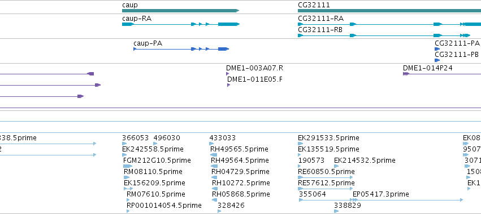Select EP05417.3prime EST label
Image resolution: width=481 pixels, height=214 pixels.
click(381, 194)
